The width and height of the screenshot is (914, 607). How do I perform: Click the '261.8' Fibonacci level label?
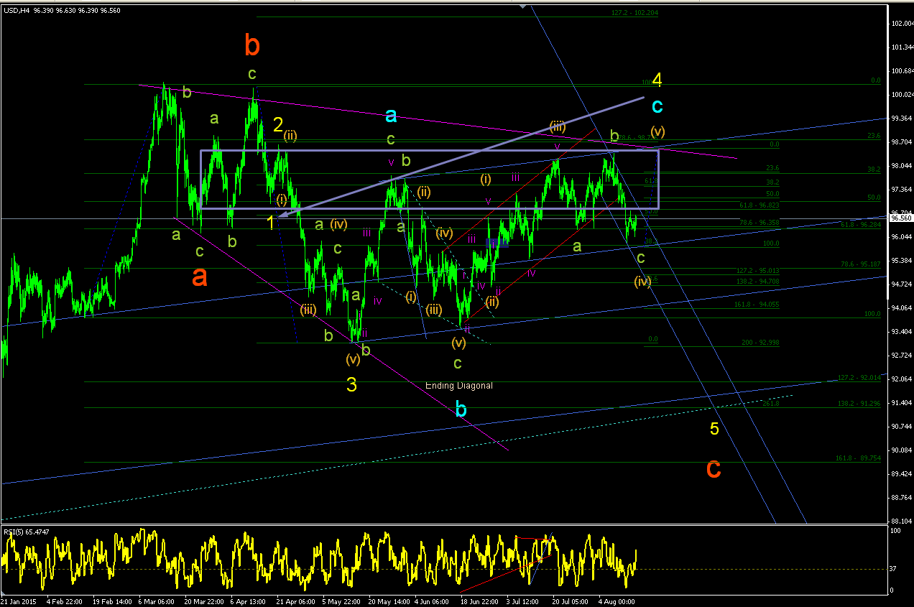772,404
